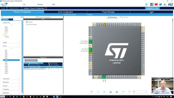Toggle the Activated checkbox for TIM6
The width and height of the screenshot is (174, 98).
click(x=27, y=22)
